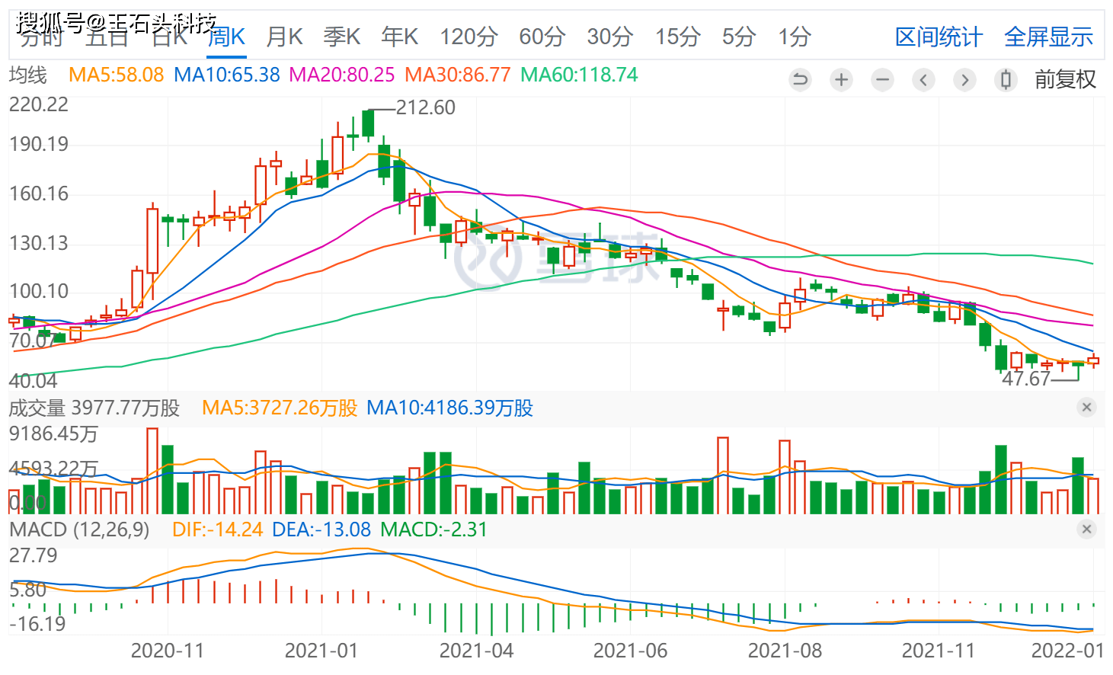Click the MA30:86.77 indicator label
The width and height of the screenshot is (1113, 675).
pyautogui.click(x=458, y=75)
